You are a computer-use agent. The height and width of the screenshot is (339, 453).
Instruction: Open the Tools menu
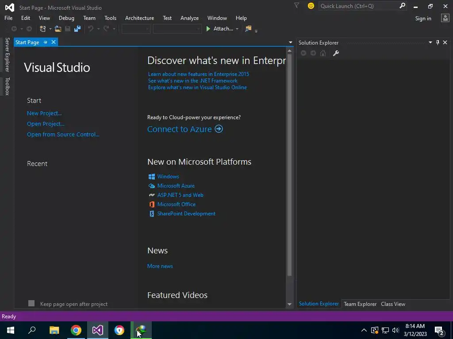pos(110,18)
